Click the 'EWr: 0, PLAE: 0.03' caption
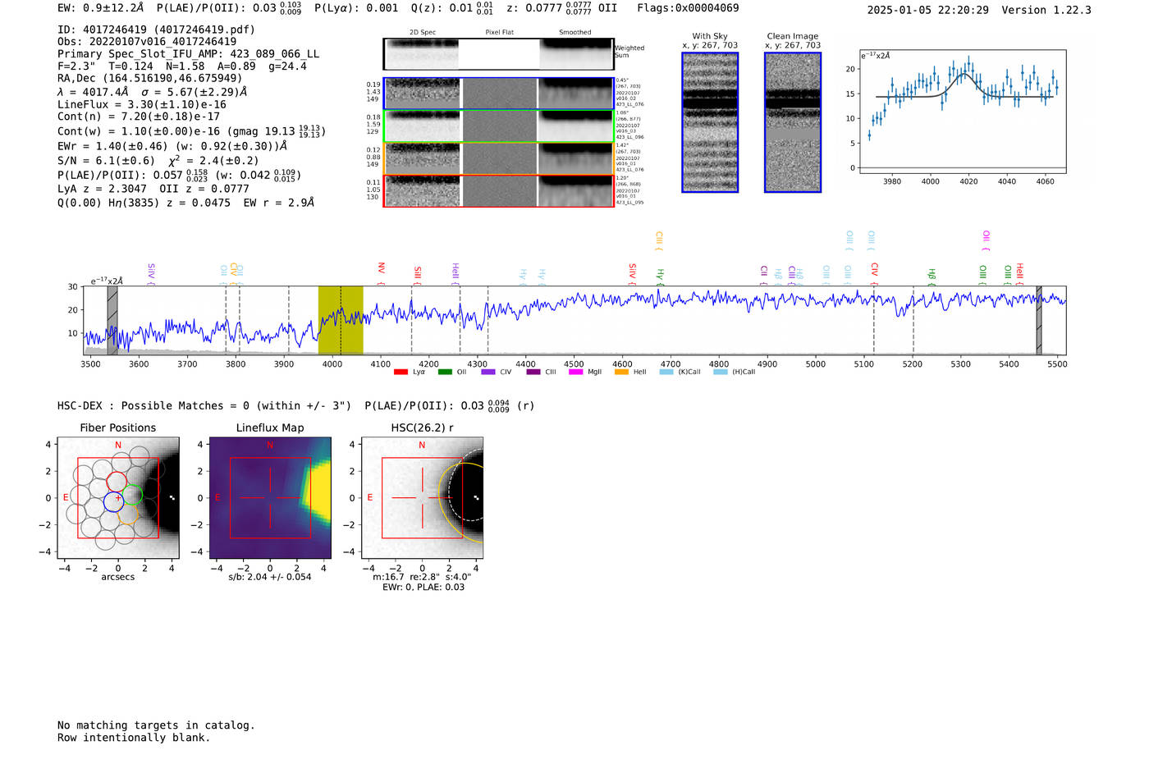 [423, 587]
